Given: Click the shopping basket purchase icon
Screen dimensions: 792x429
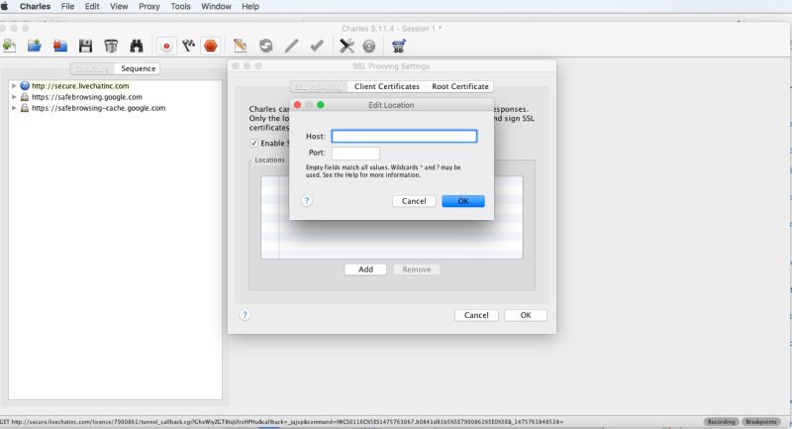Looking at the screenshot, I should pos(399,46).
